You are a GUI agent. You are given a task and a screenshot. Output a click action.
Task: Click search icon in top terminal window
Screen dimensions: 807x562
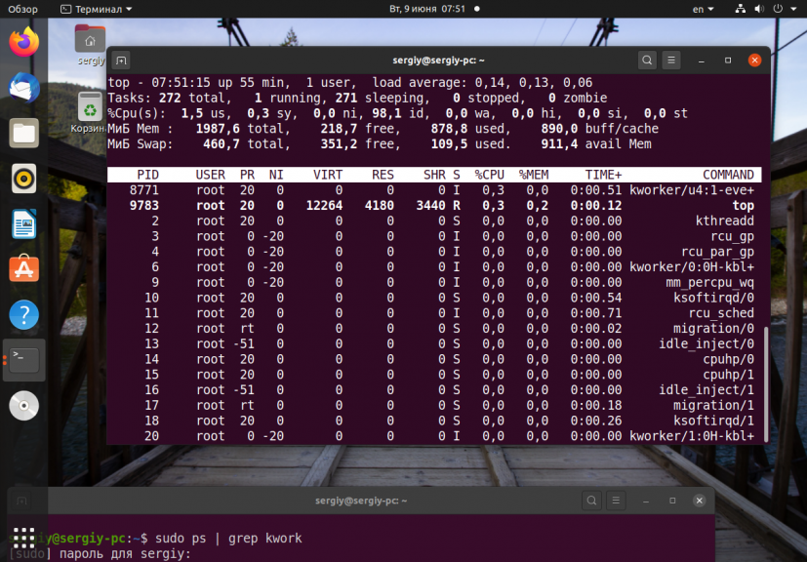[x=647, y=60]
